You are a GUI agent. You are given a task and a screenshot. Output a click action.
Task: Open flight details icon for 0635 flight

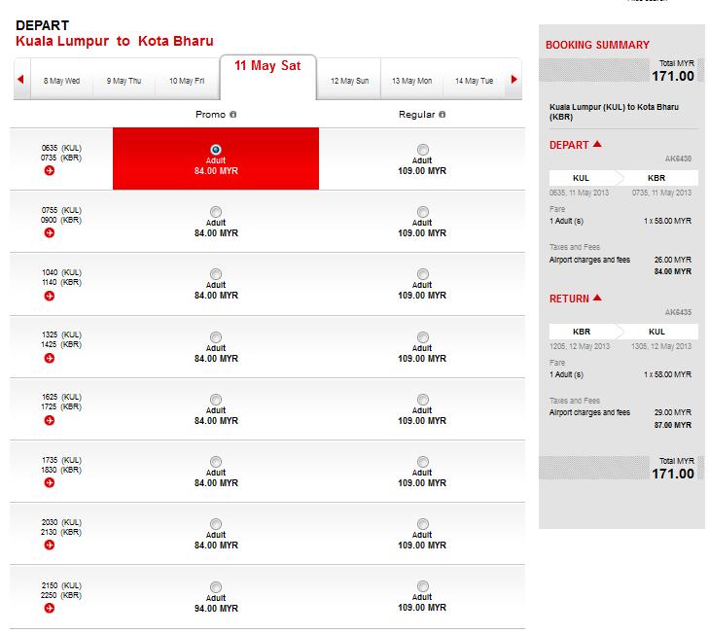(50, 170)
